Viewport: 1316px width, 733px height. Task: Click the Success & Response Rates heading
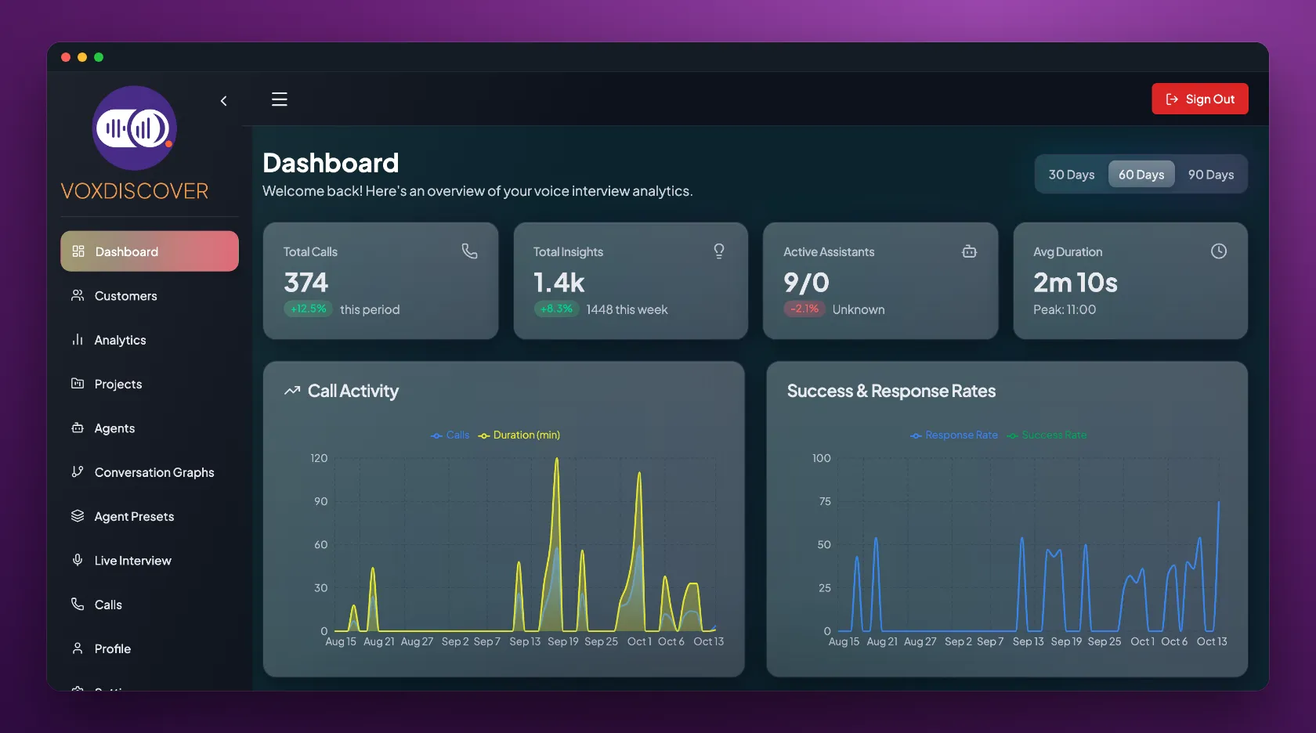(891, 391)
